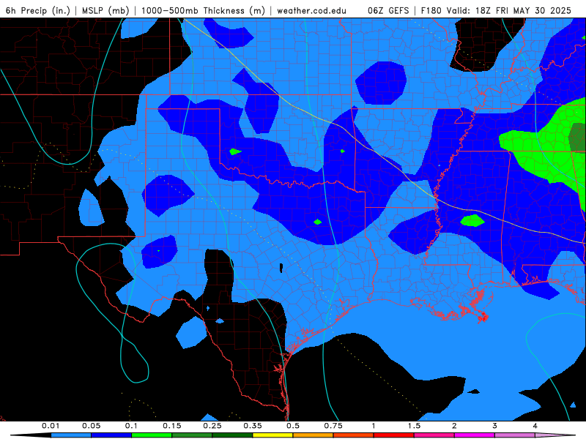Image resolution: width=586 pixels, height=439 pixels.
Task: Click the 0.1 colorbar label
Action: point(131,426)
